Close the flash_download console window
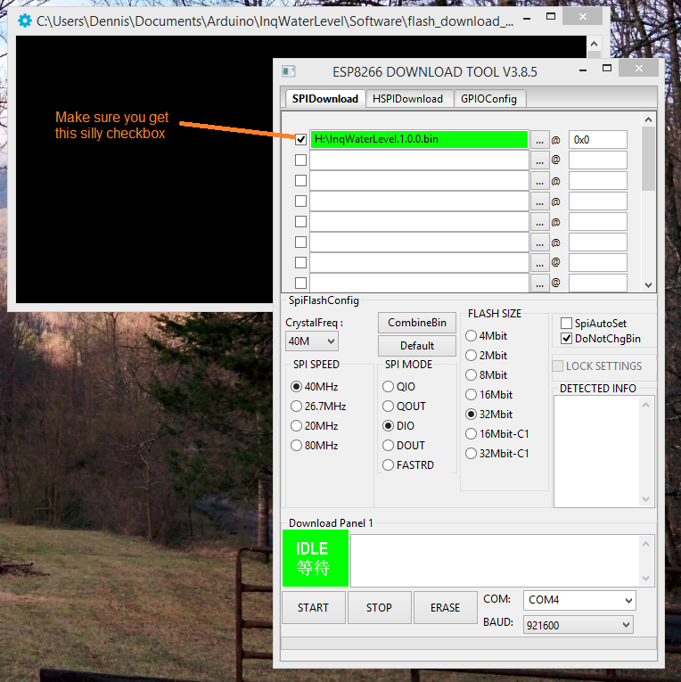Screen dimensions: 681x682 click(x=582, y=17)
